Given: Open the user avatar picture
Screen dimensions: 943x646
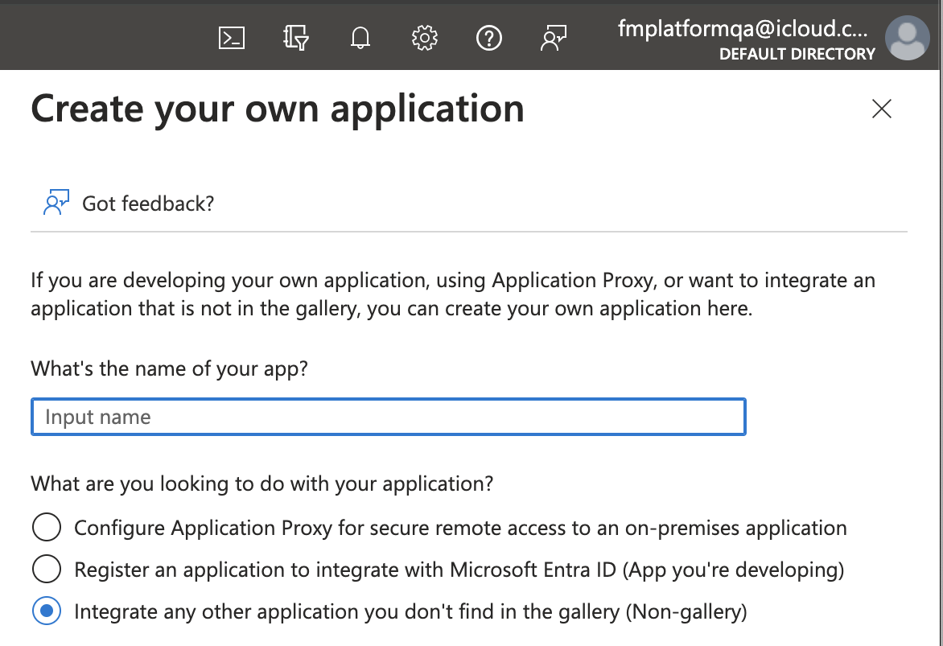Looking at the screenshot, I should pyautogui.click(x=907, y=36).
